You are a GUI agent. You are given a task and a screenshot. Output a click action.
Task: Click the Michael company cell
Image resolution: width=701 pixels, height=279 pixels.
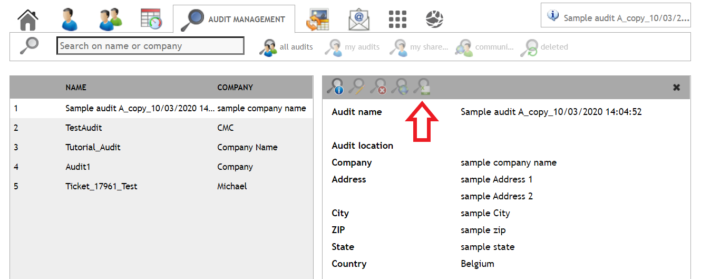click(232, 186)
